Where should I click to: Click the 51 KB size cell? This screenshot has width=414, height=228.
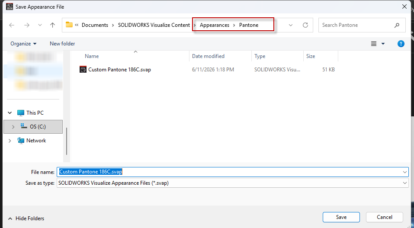point(328,70)
